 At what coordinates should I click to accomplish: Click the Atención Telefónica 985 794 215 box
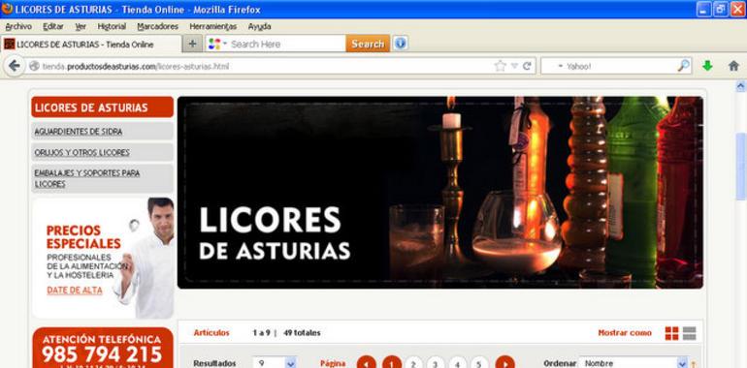(x=103, y=348)
